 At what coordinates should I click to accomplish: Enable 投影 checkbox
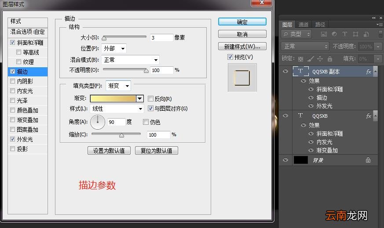click(x=12, y=148)
